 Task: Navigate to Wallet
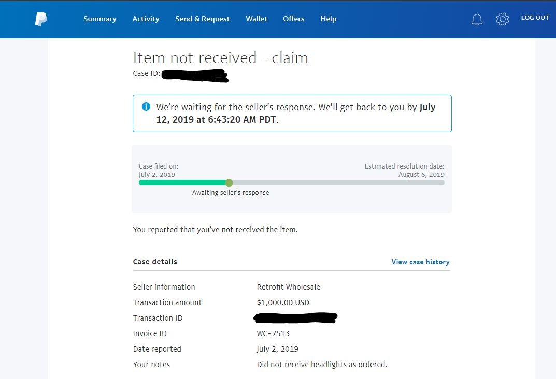click(x=256, y=19)
